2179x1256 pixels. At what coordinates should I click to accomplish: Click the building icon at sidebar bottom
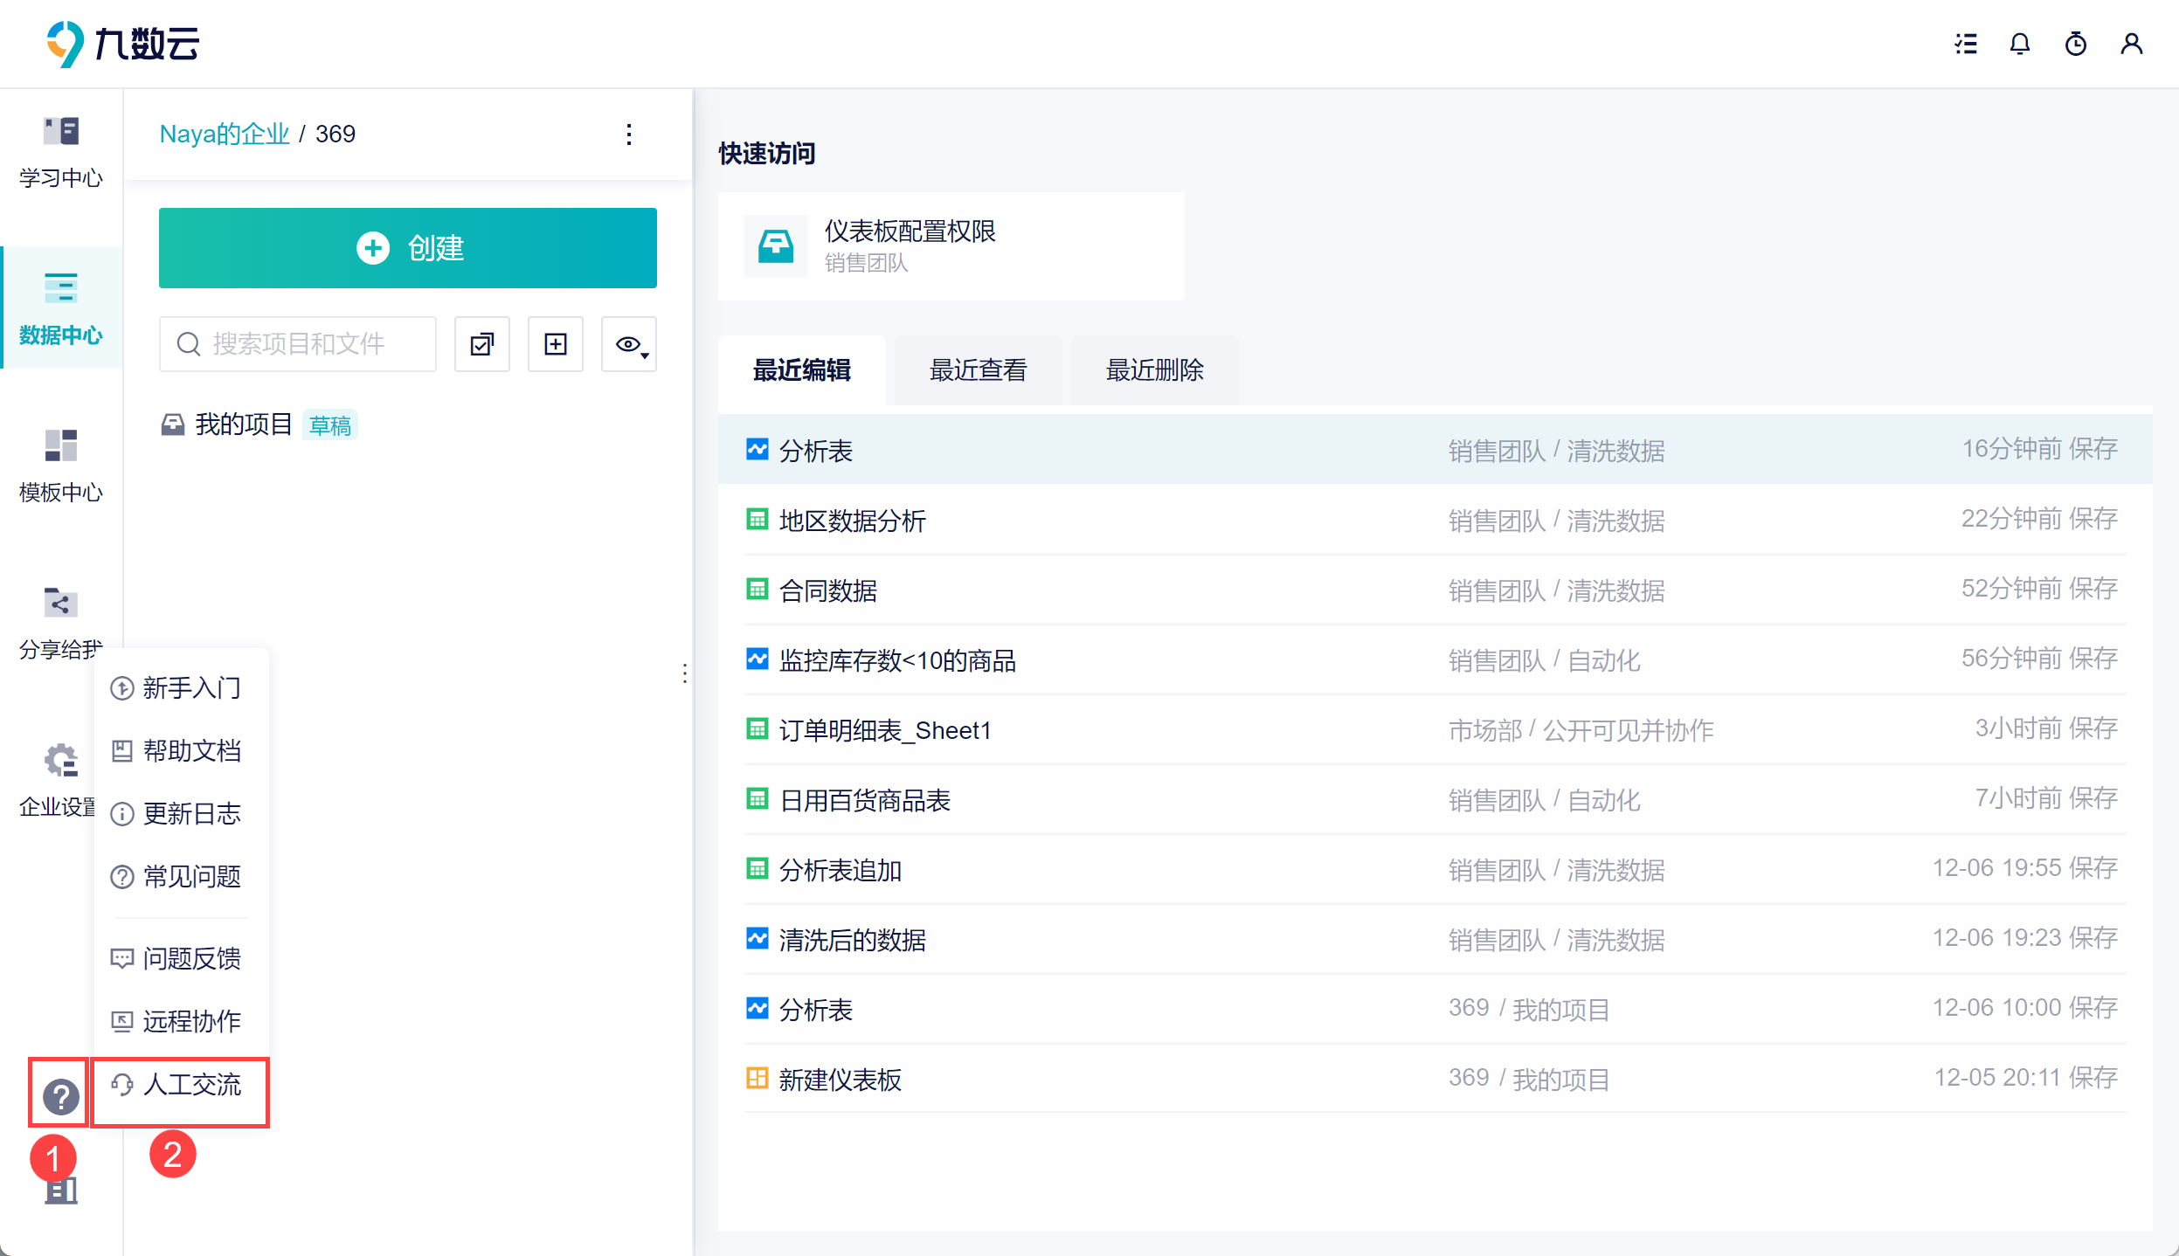coord(61,1190)
